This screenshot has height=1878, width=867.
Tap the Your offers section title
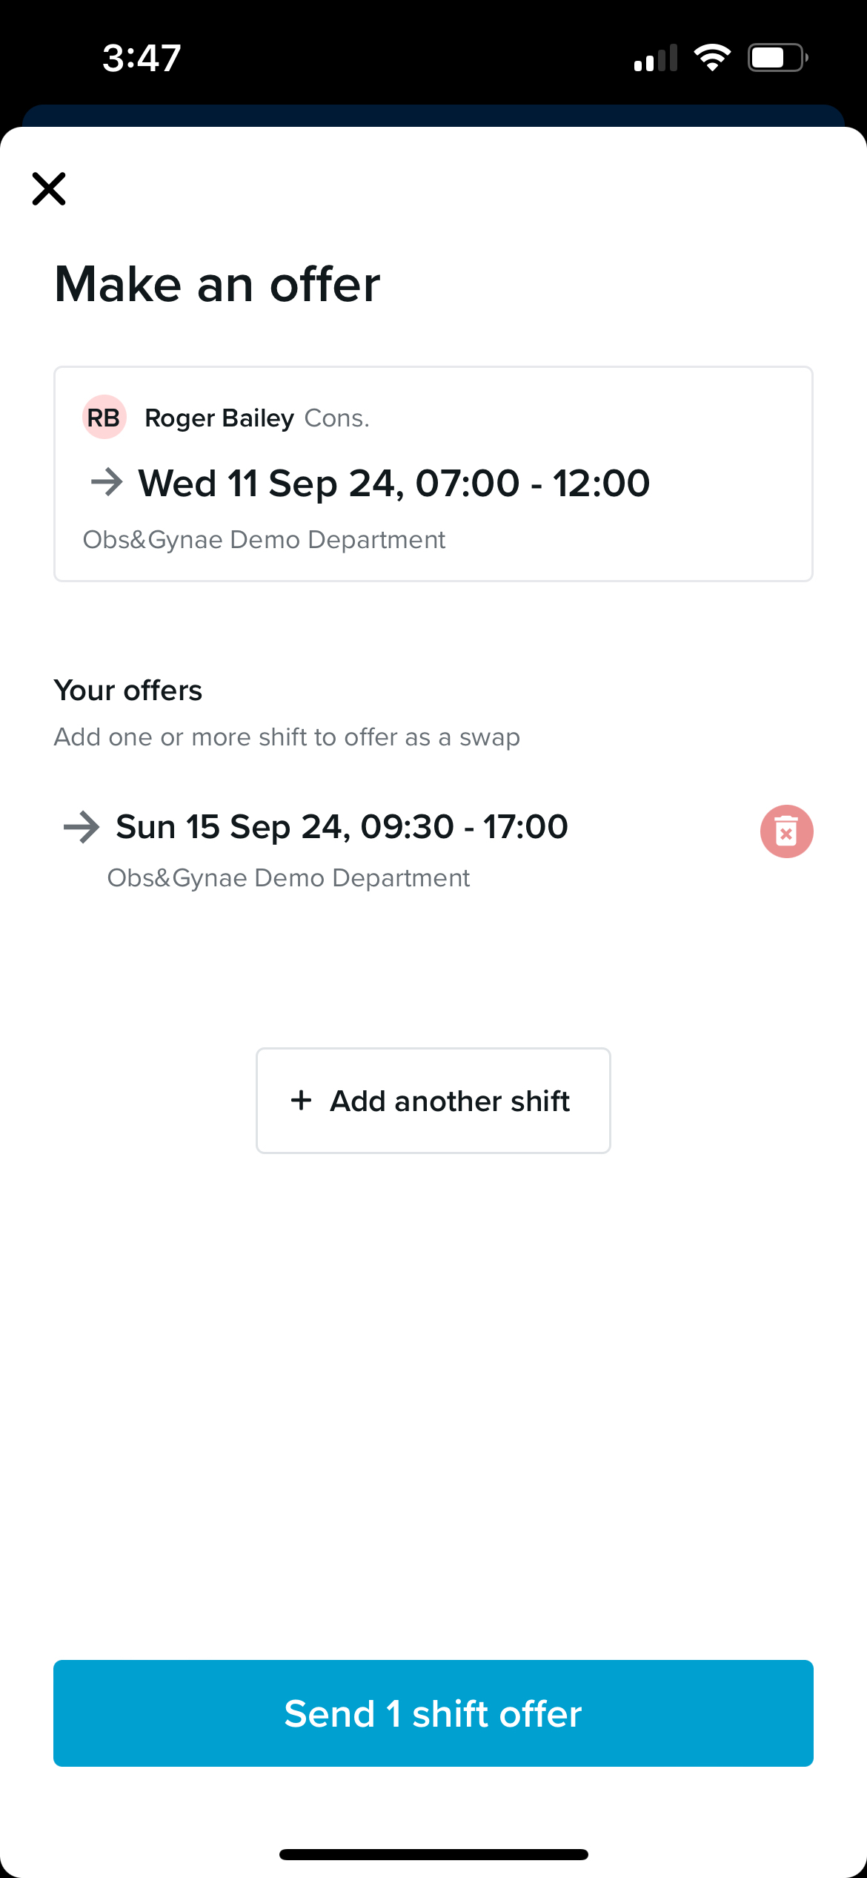(128, 691)
